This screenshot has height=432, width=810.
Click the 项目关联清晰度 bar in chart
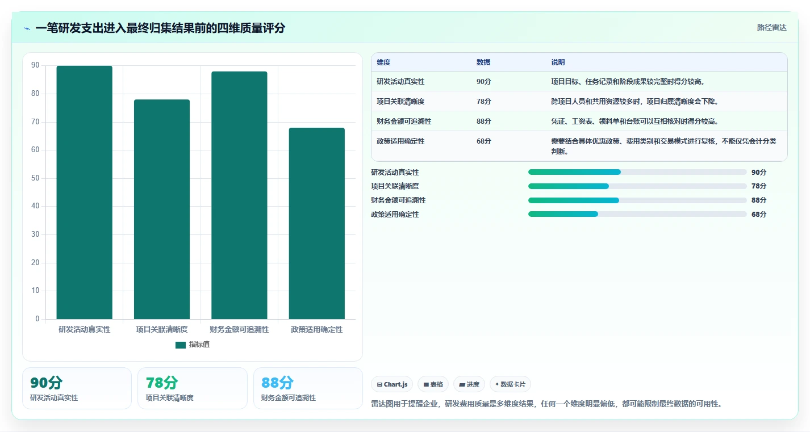(162, 209)
